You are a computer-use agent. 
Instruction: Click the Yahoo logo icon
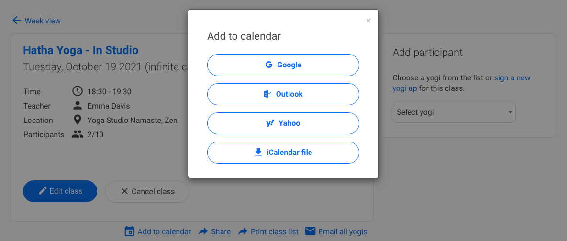pos(270,123)
